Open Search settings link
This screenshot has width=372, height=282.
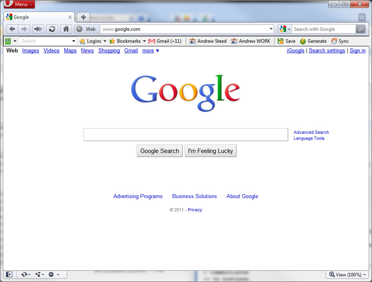pyautogui.click(x=327, y=50)
